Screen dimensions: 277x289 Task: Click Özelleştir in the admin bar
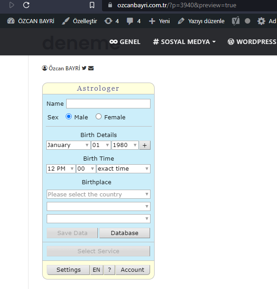click(x=85, y=21)
